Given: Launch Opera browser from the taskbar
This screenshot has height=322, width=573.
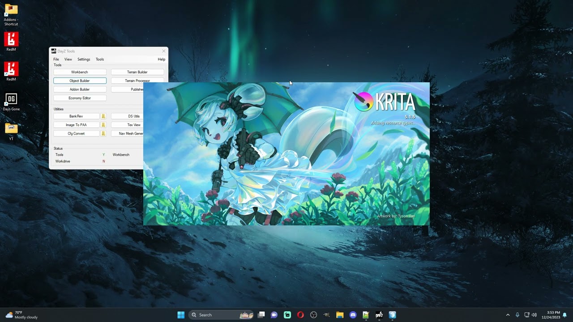Looking at the screenshot, I should [300, 315].
